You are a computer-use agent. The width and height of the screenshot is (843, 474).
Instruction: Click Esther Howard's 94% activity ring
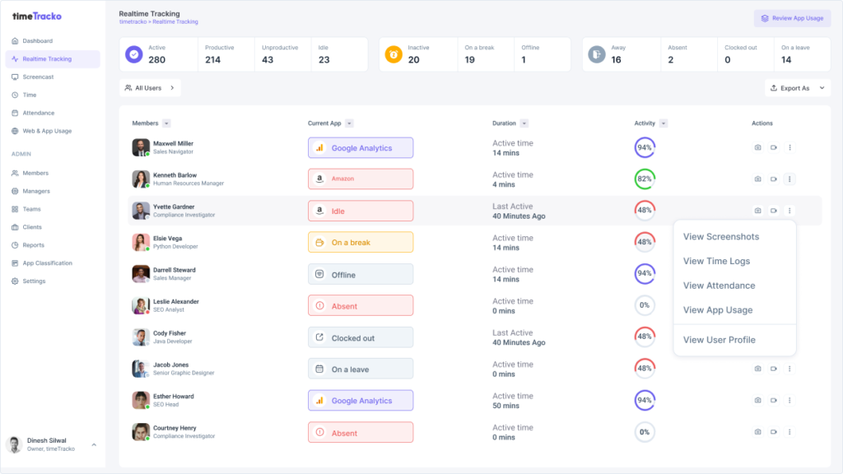pyautogui.click(x=645, y=400)
